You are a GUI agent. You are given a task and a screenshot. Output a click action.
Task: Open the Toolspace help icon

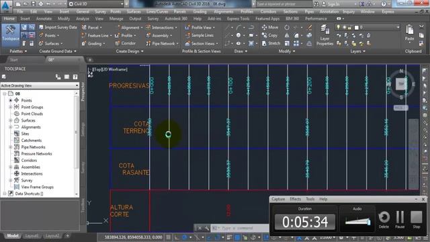75,77
